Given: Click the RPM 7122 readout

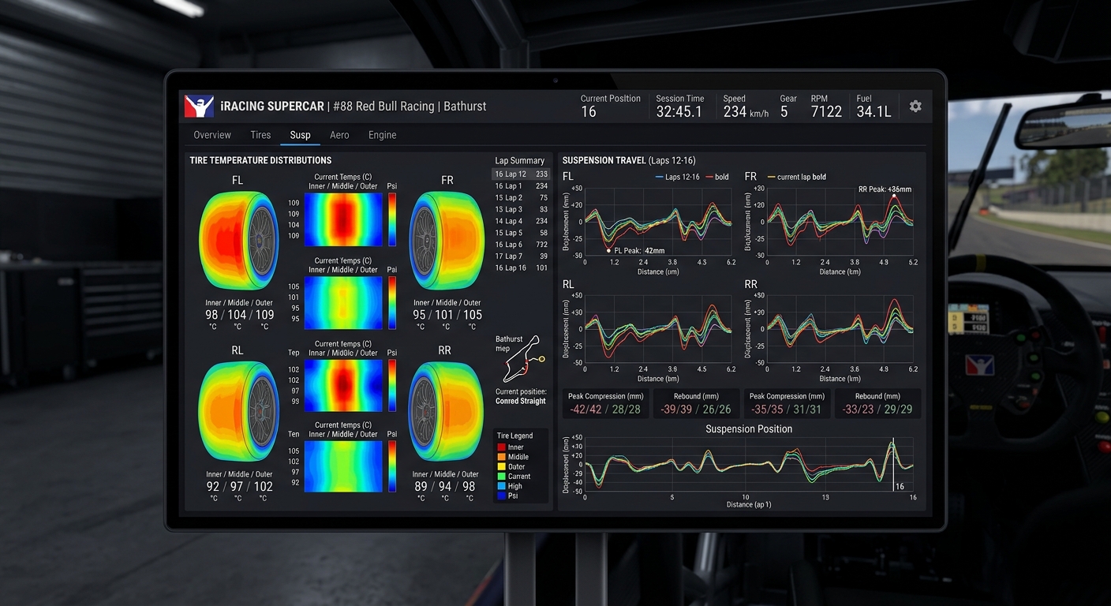Looking at the screenshot, I should (x=826, y=107).
